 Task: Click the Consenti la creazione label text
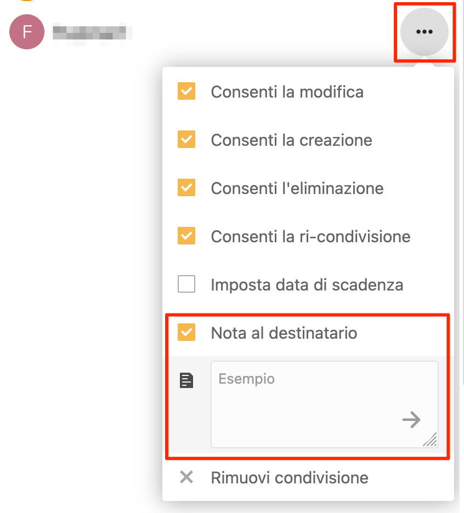pyautogui.click(x=291, y=140)
